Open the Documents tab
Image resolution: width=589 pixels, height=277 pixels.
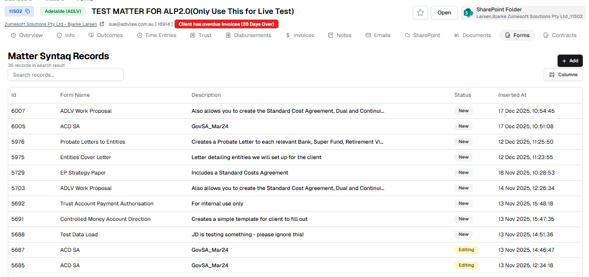coord(473,36)
